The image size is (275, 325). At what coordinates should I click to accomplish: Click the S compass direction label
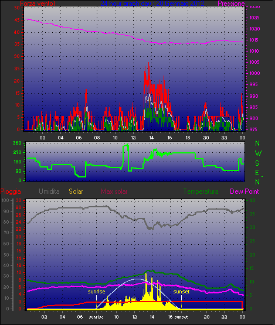(257, 163)
